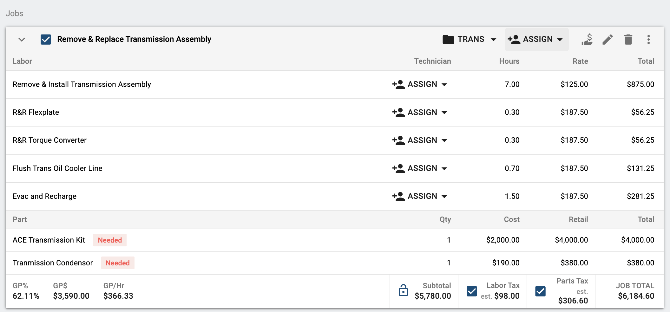Viewport: 670px width, 312px height.
Task: Click the $2,000.00 cost of ACE Transmission Kit
Action: pyautogui.click(x=503, y=240)
